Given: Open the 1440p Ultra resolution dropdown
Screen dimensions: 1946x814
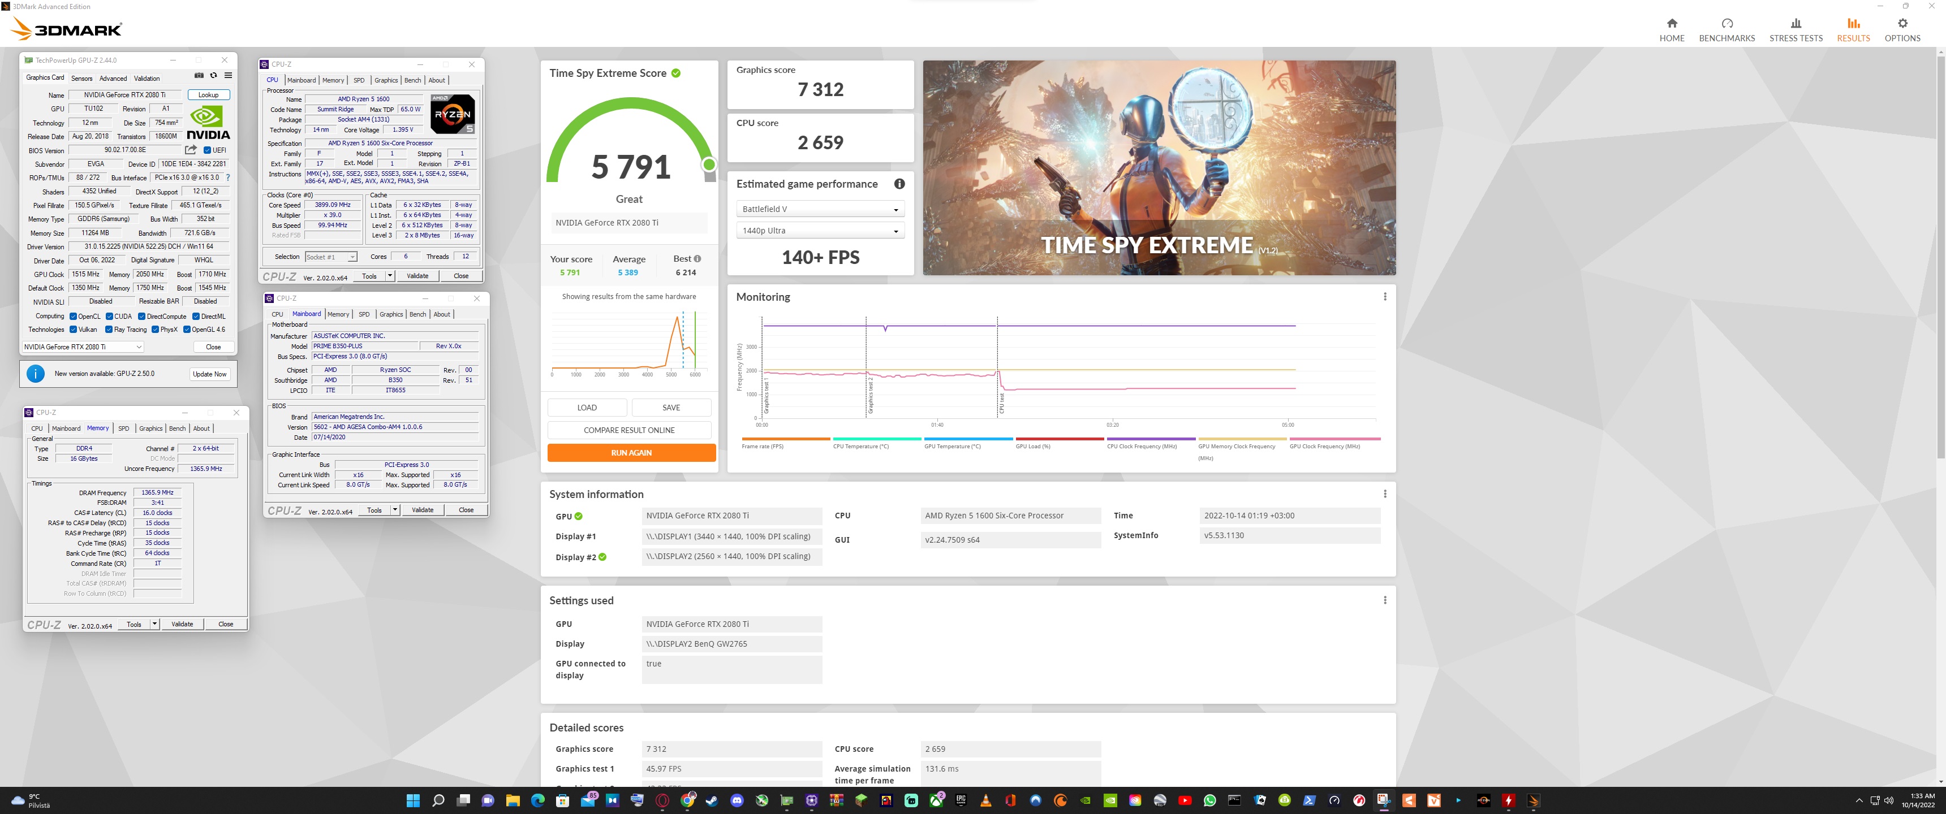Looking at the screenshot, I should [x=819, y=230].
